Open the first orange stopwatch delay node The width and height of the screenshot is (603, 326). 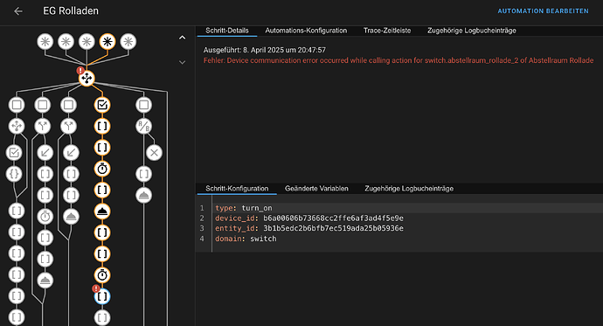point(102,169)
